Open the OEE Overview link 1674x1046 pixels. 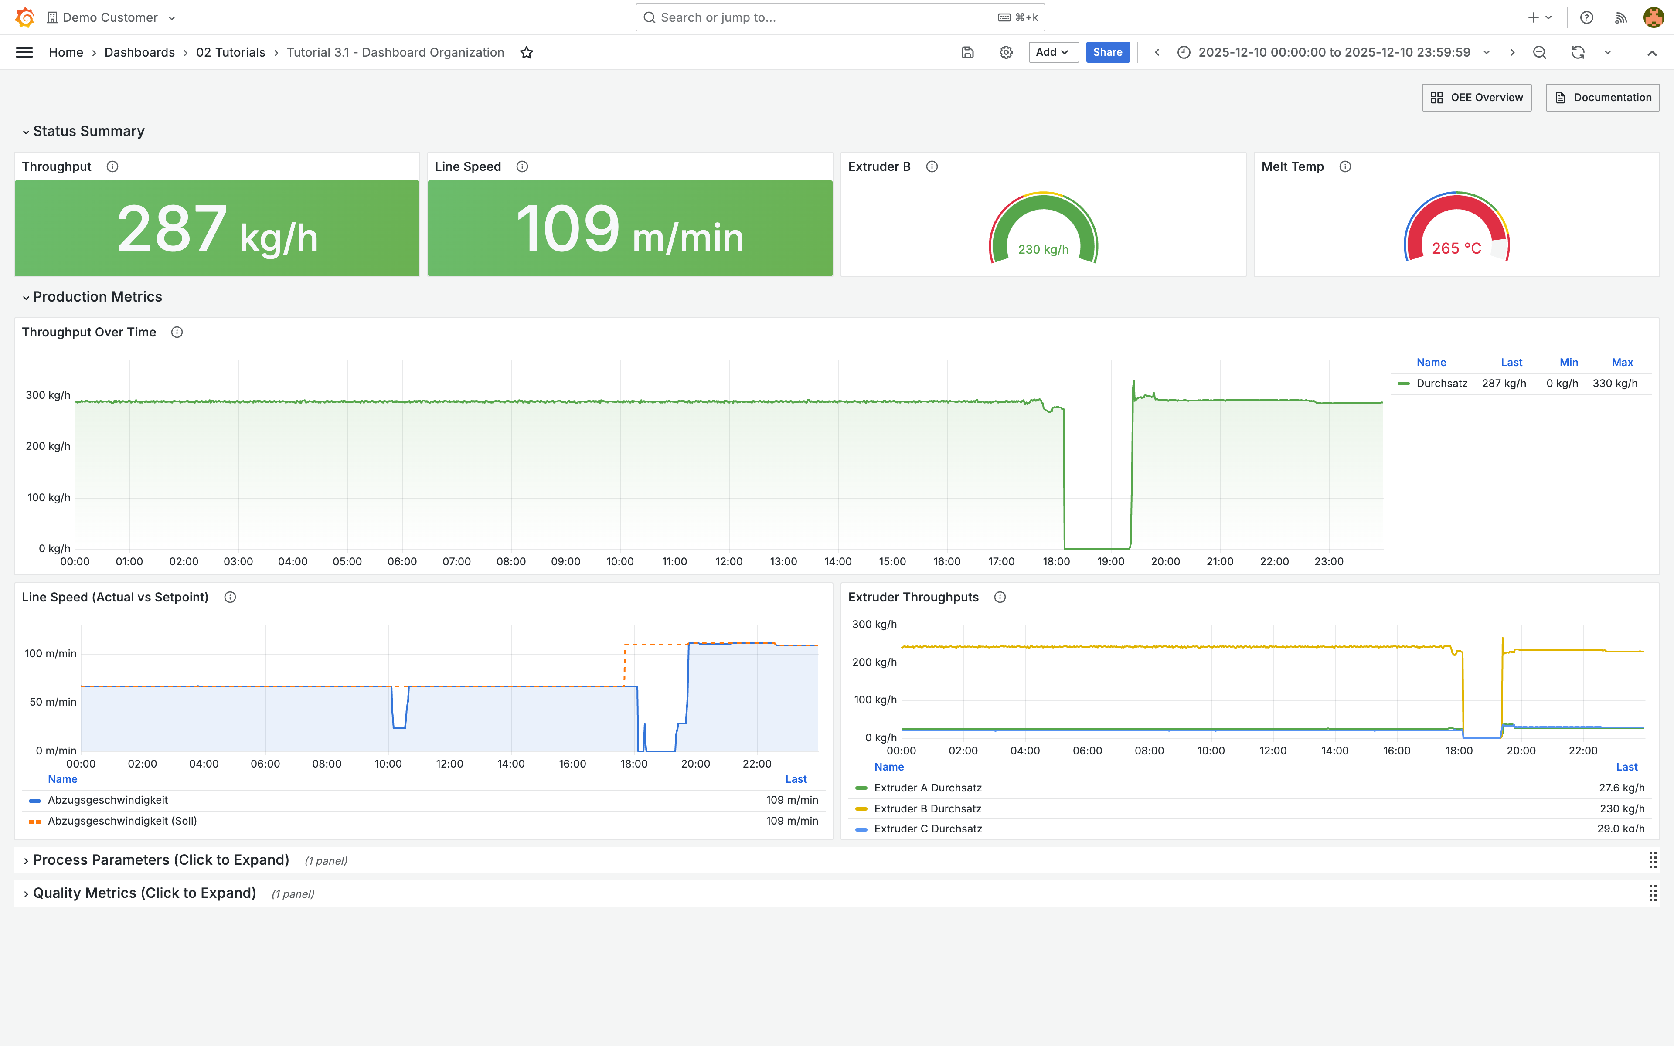pos(1476,98)
